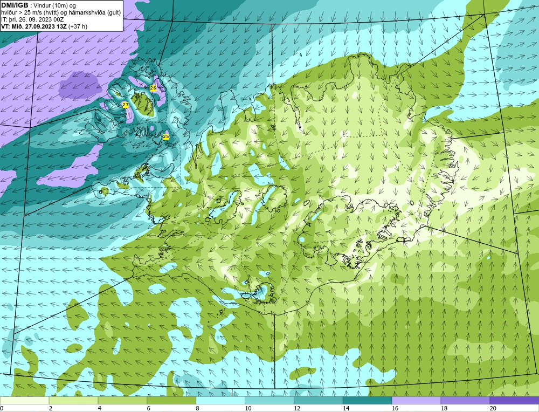Viewport: 539px width, 412px height.
Task: Click the 'IT: þri. 26. 09. 2023 00Z' text
Action: point(32,19)
